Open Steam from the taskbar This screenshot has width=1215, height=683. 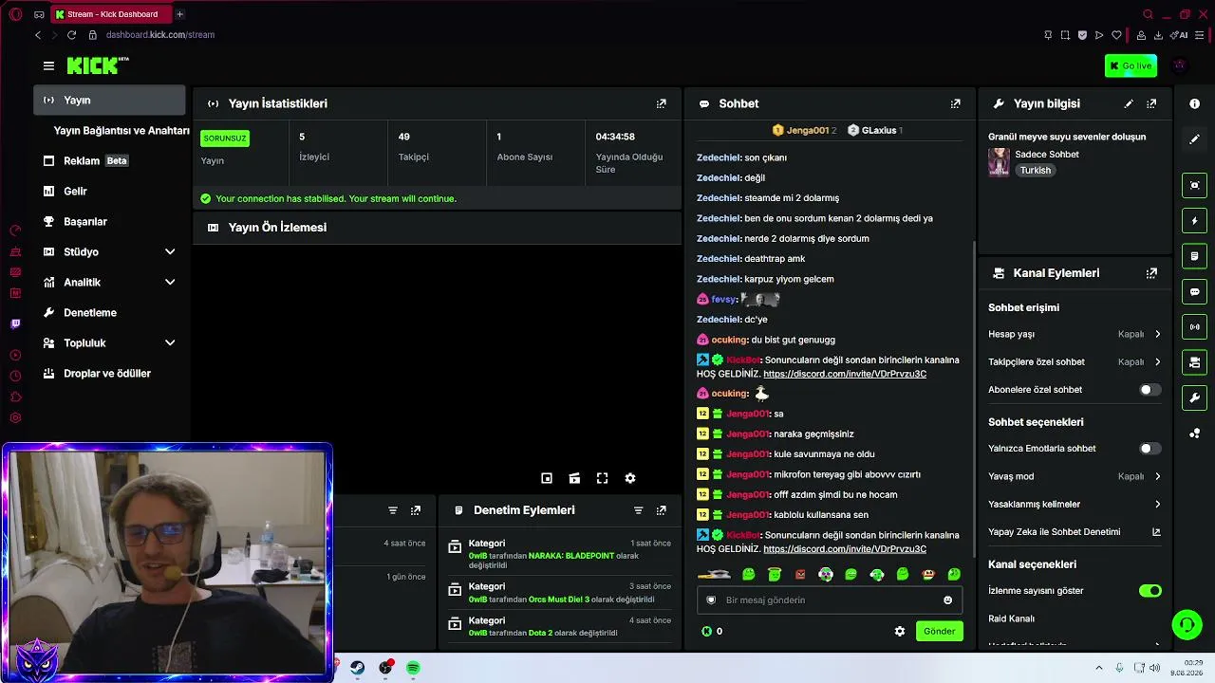tap(357, 668)
